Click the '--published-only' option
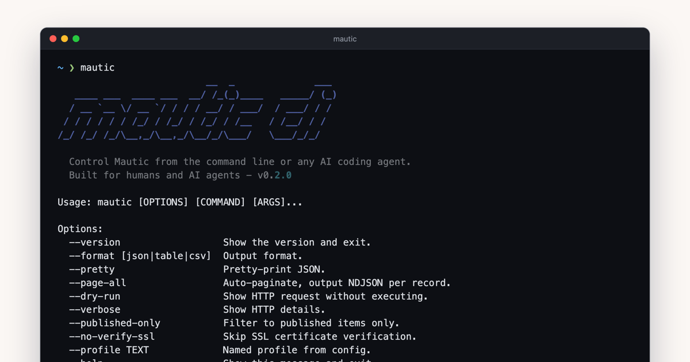The width and height of the screenshot is (690, 362). pos(114,323)
